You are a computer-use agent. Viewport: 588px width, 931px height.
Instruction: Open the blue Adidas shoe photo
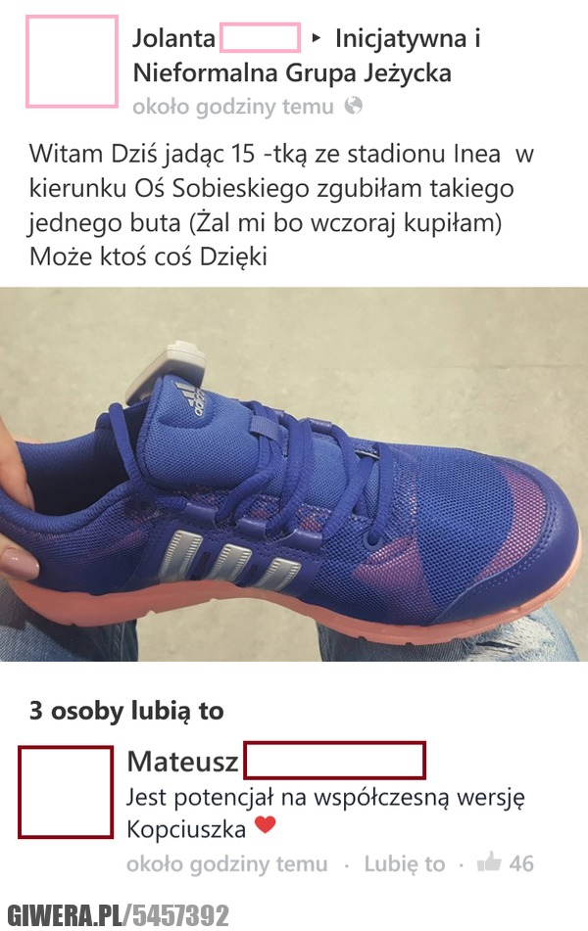[294, 474]
